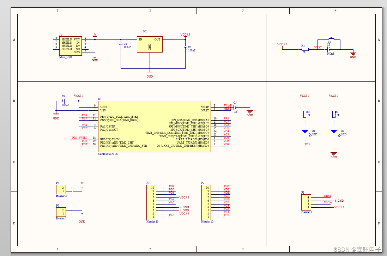Click the PD1(HS)/SWIM pin text on U1
Viewport: 387px width, 256px height.
110,139
